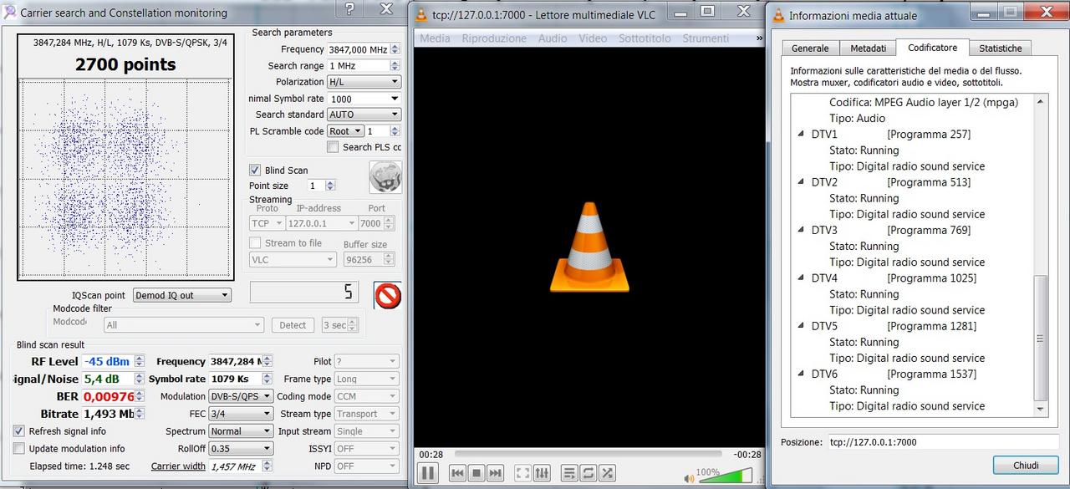Click the help question mark in Carrier search title bar
This screenshot has height=489, width=1070.
(349, 9)
